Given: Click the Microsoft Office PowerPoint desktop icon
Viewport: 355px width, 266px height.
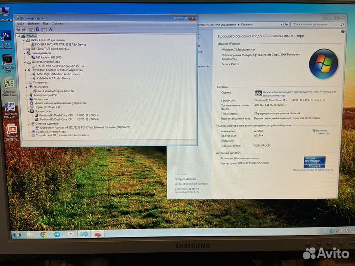Looking at the screenshot, I should [x=12, y=133].
